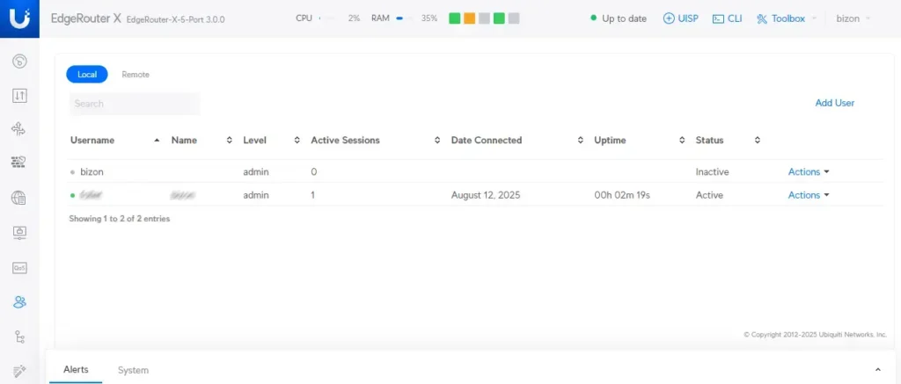Open Actions dropdown for bizon user
Screen dimensions: 901x384
(809, 171)
